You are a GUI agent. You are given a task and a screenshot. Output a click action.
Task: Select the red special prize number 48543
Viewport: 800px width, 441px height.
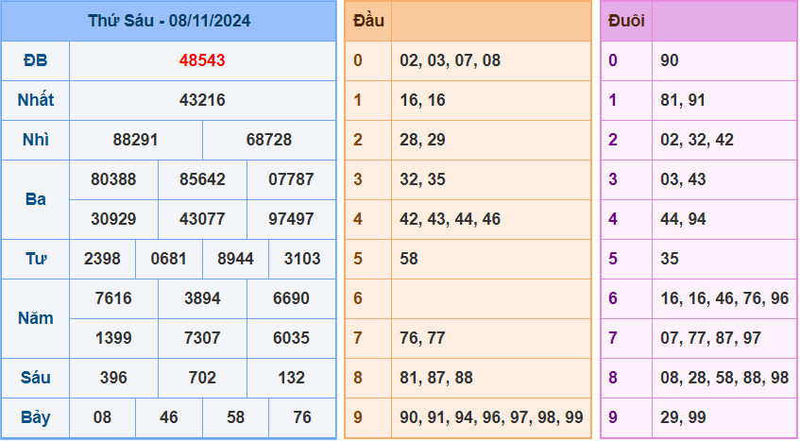tap(202, 60)
